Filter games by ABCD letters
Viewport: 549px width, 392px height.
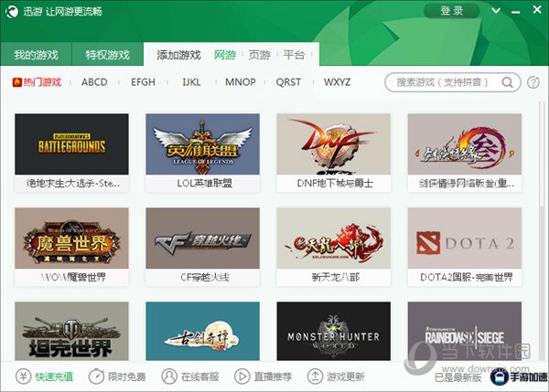(x=94, y=82)
